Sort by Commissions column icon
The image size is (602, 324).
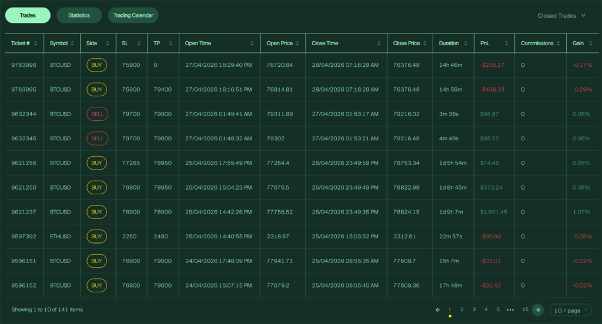[x=558, y=43]
